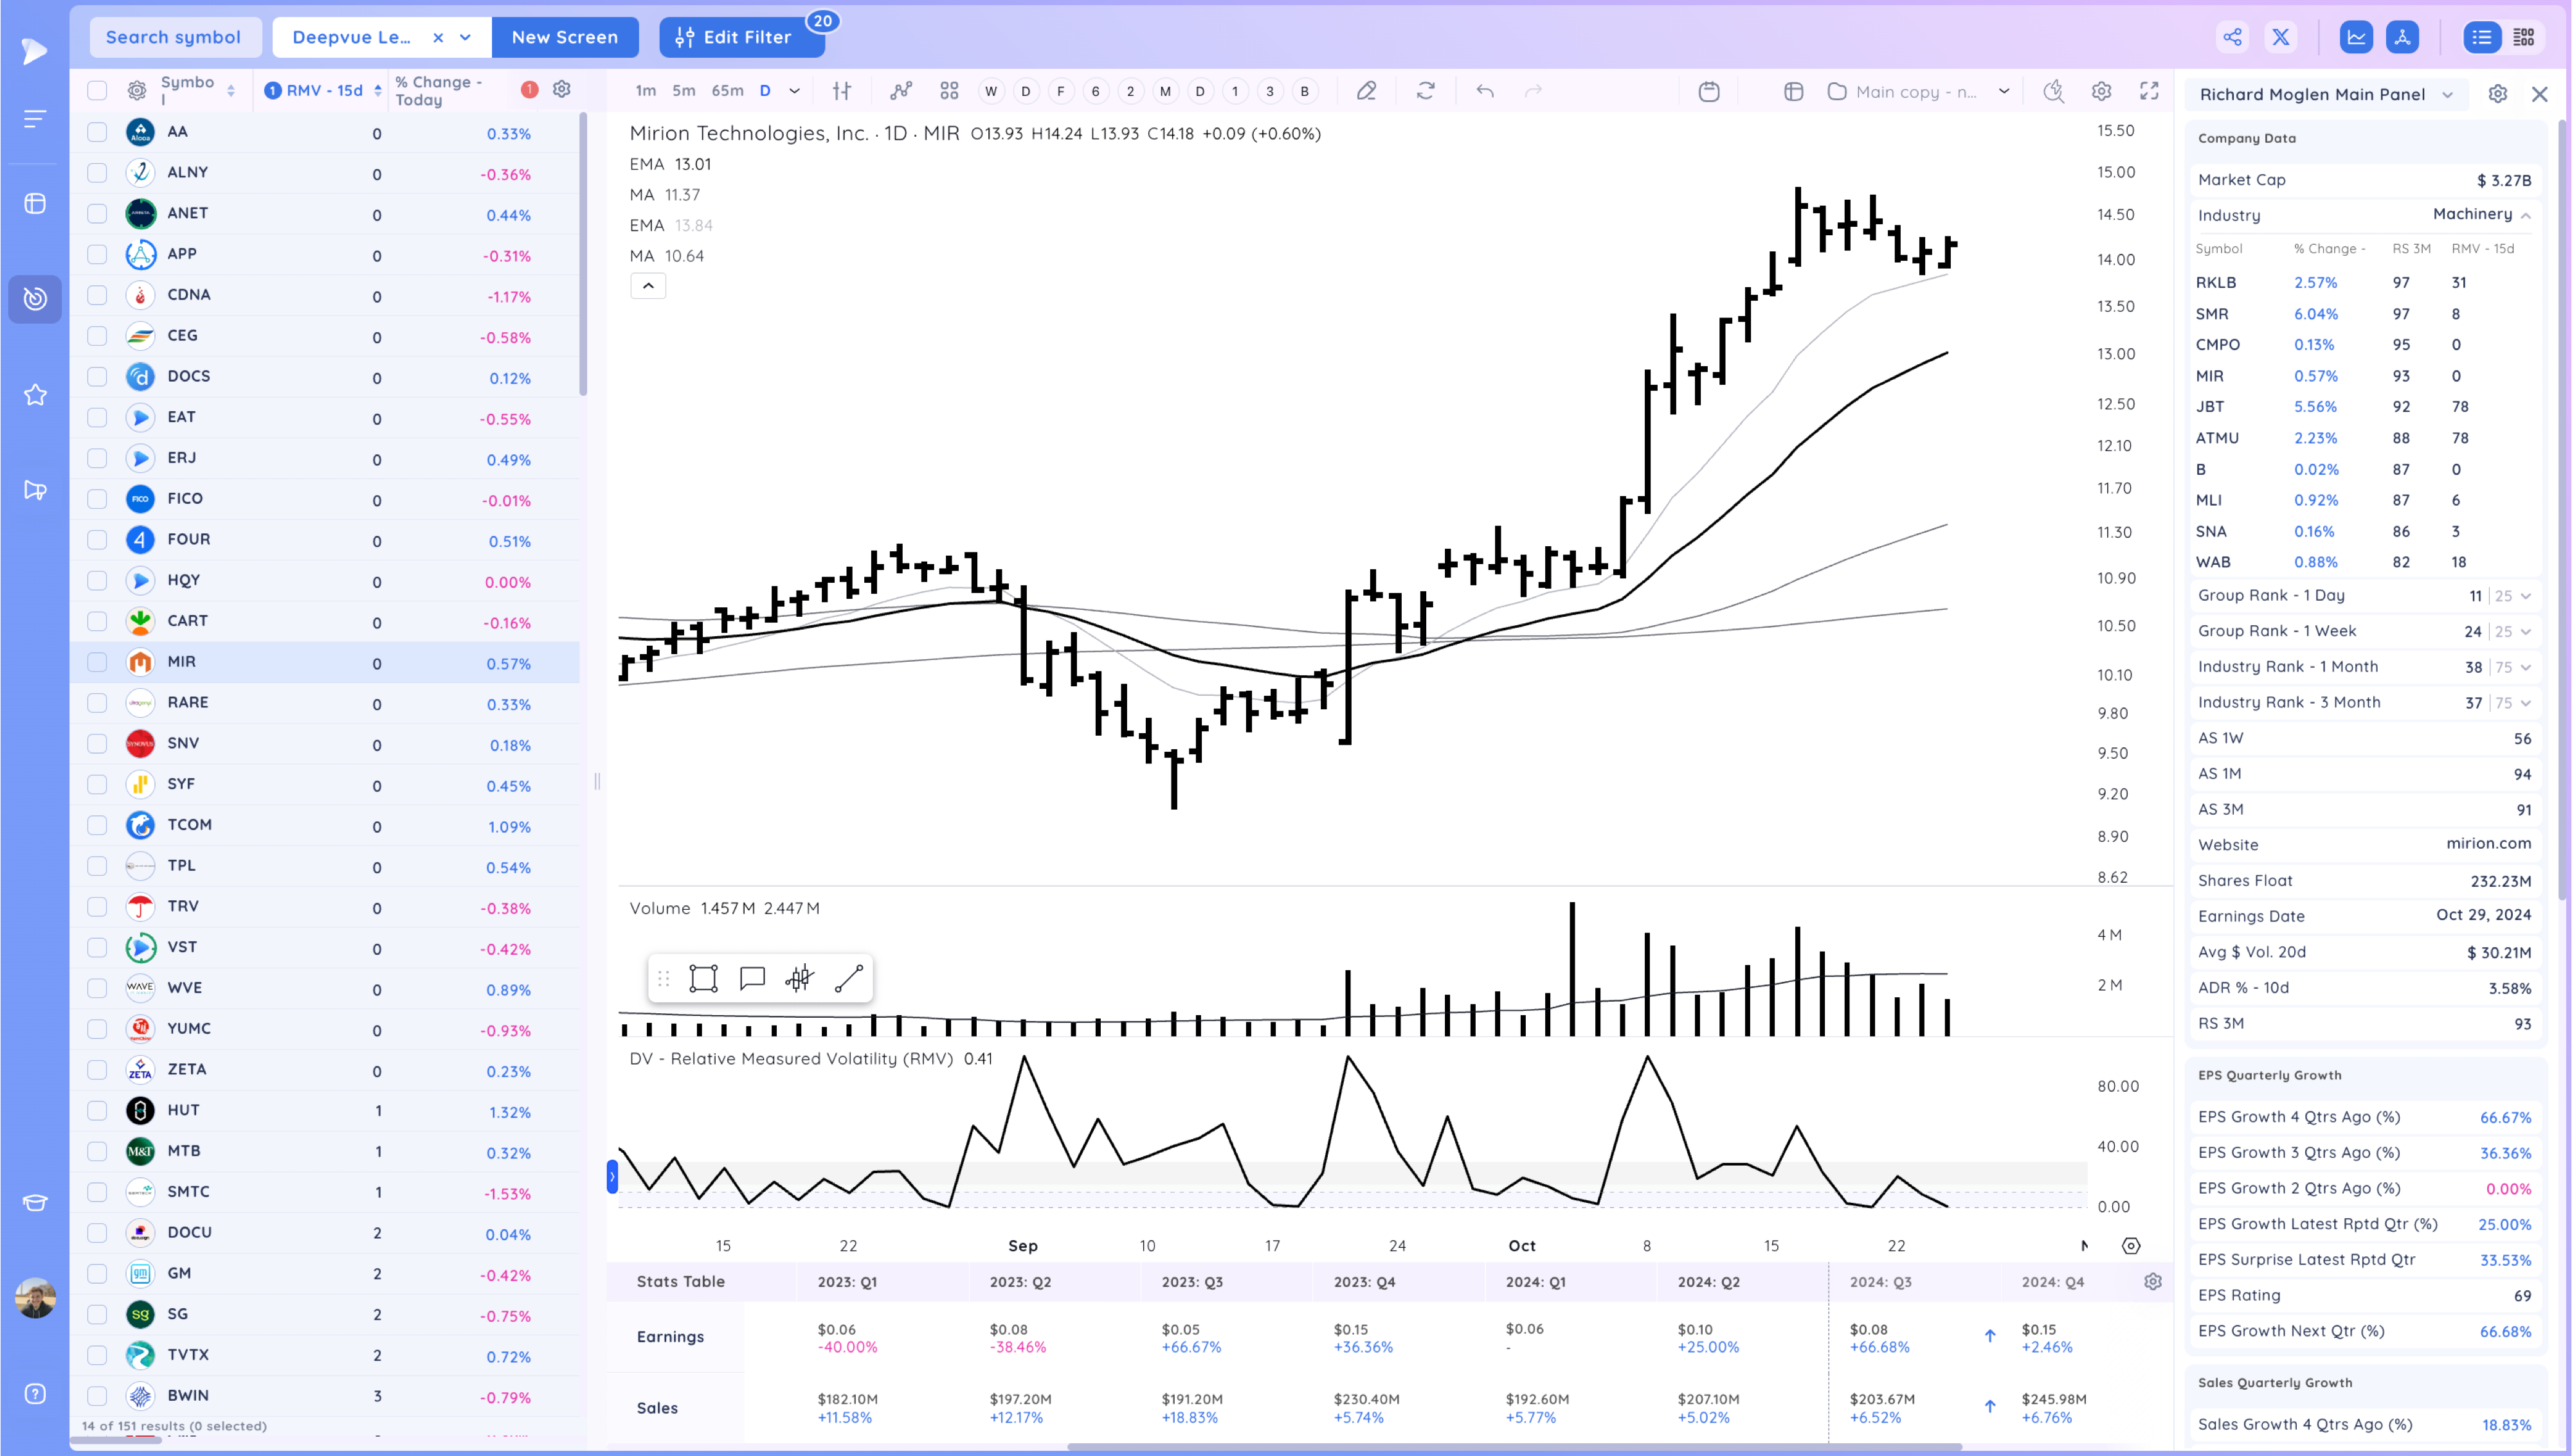
Task: Collapse the indicator legend chevron
Action: click(x=648, y=286)
